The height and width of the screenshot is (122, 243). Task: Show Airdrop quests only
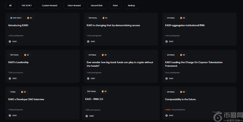[x=131, y=5]
